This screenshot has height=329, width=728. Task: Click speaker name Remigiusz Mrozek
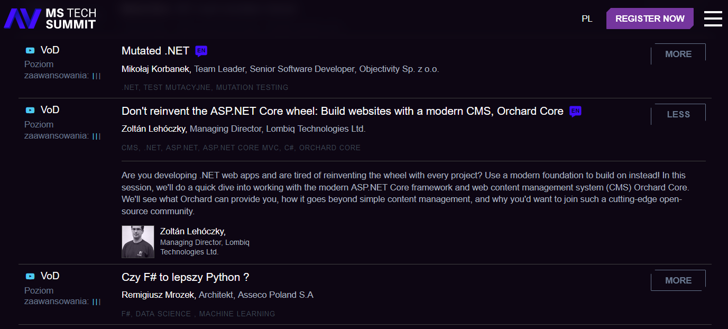coord(159,295)
